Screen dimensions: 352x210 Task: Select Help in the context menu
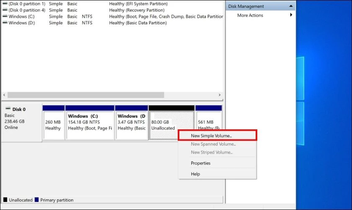pos(195,174)
